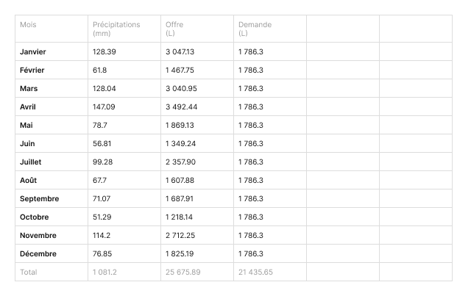Click the Mois column header

point(28,25)
